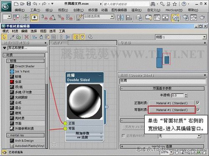Click the Redo arrow in quick access toolbar
209x156 pixels.
44,4
